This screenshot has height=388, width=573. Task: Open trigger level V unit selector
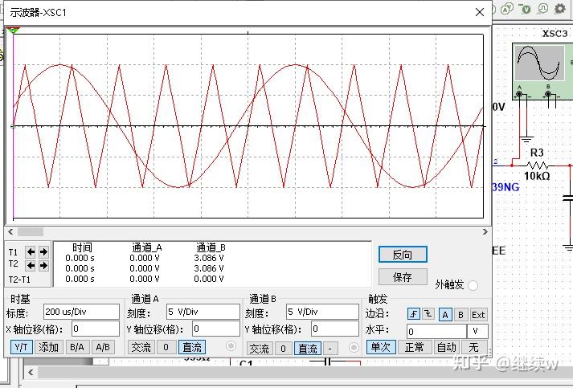pos(477,332)
